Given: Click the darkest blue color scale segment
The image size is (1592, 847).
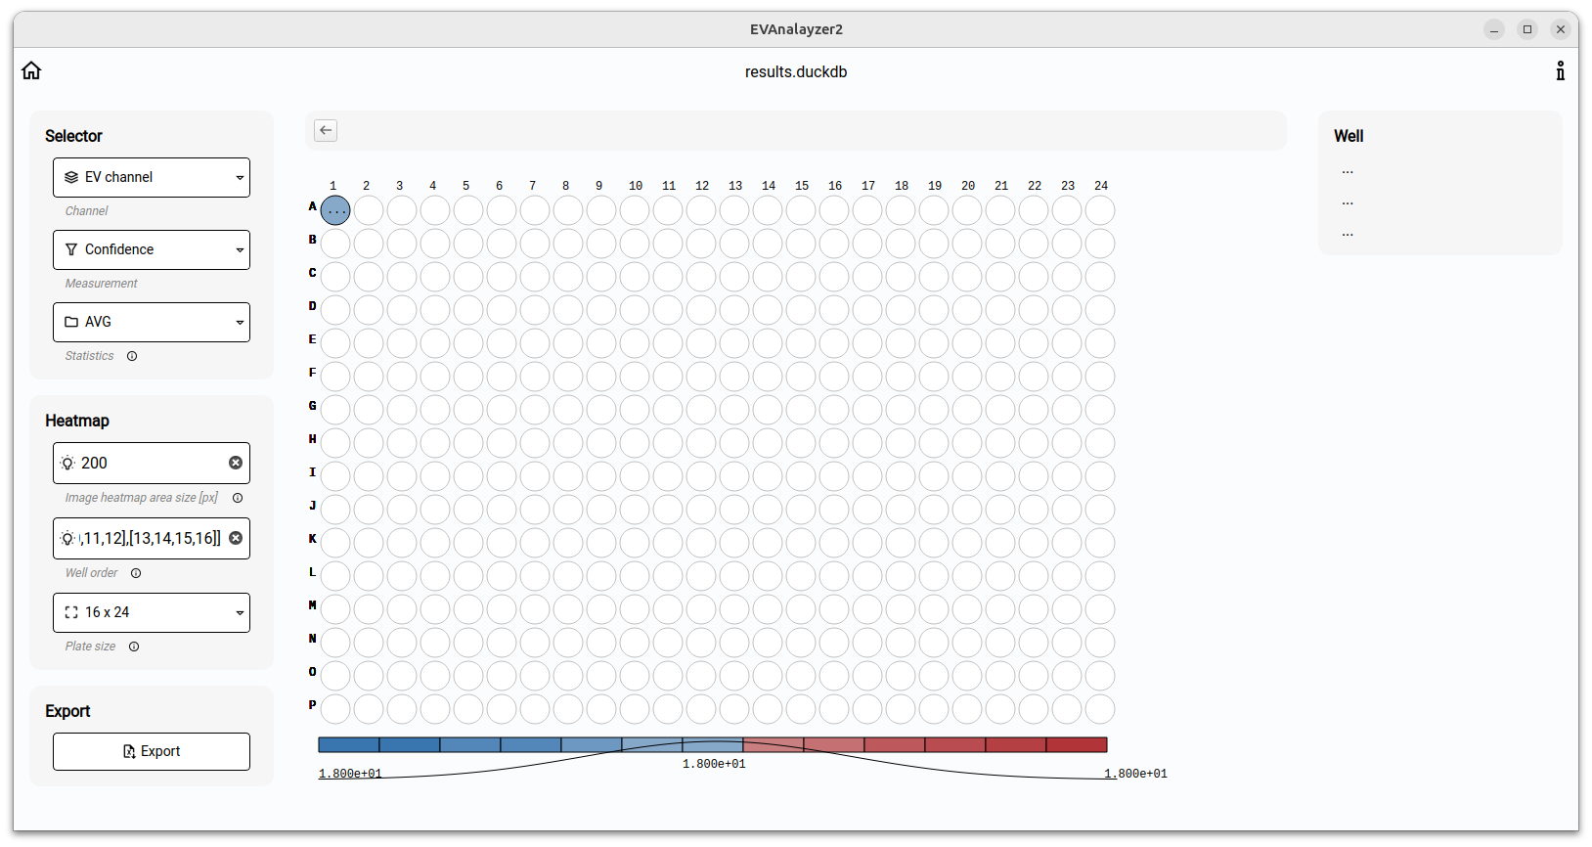Looking at the screenshot, I should (349, 745).
